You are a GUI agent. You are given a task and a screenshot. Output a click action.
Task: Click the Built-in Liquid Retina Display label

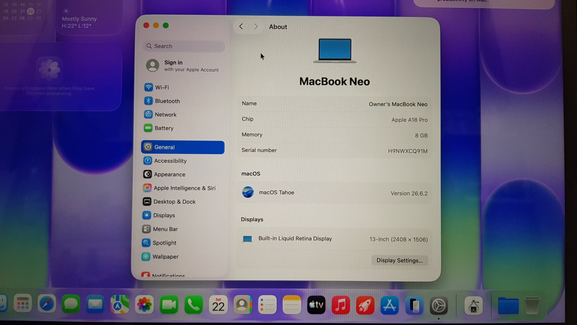[295, 239]
